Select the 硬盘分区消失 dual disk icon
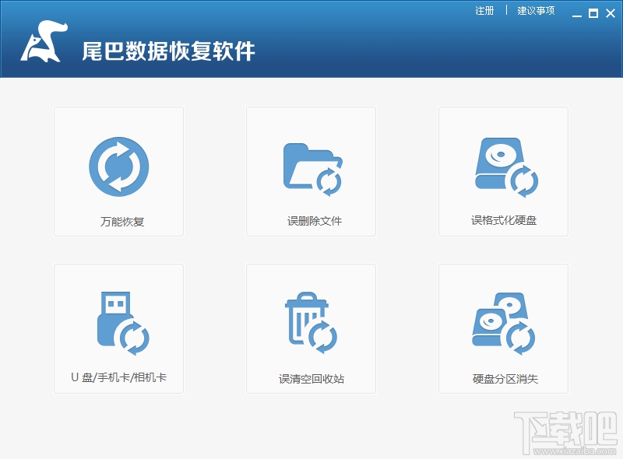Screen dimensions: 623x459 [x=503, y=324]
